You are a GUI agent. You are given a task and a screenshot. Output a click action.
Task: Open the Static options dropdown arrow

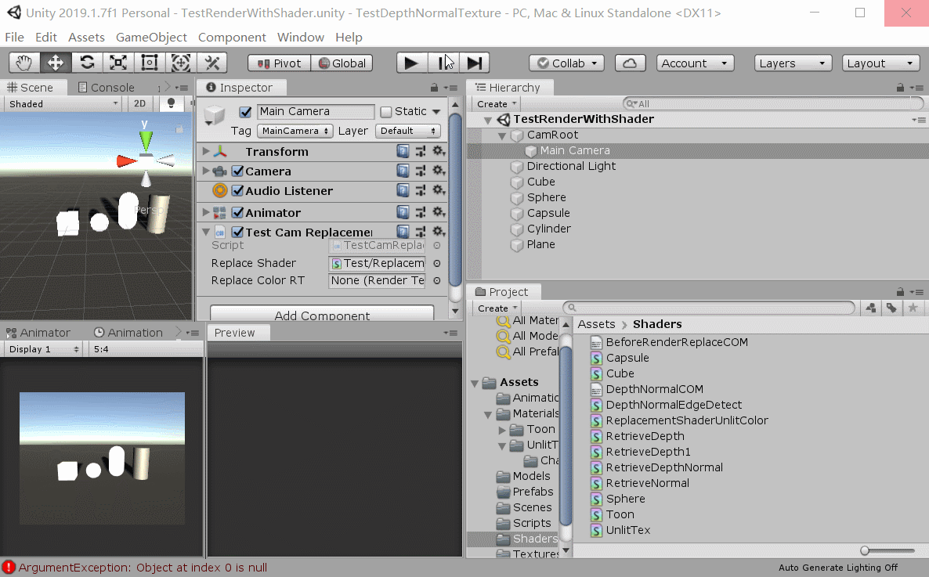tap(436, 111)
